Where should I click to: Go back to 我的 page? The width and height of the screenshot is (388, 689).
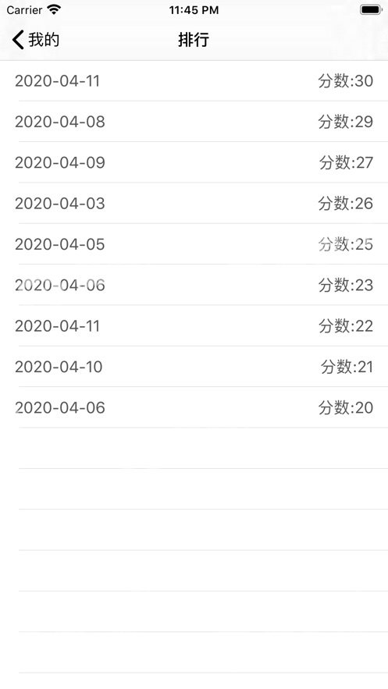[36, 40]
